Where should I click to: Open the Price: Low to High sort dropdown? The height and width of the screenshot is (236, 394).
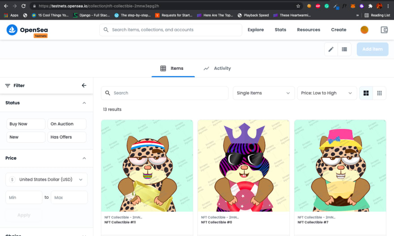coord(327,93)
